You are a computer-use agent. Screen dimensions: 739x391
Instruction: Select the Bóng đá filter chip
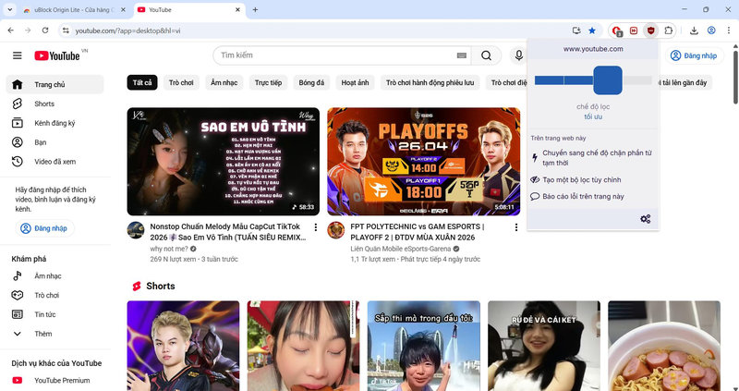tap(311, 83)
